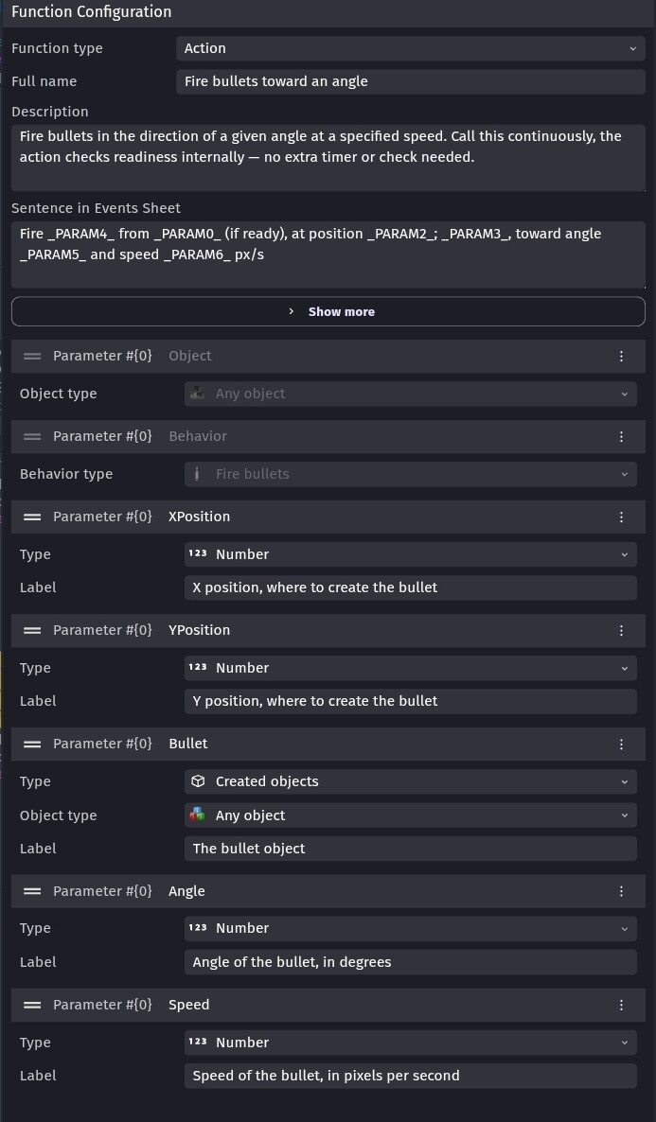Open Bullet's Created objects type dropdown
Screen dimensions: 656x1122
410,781
